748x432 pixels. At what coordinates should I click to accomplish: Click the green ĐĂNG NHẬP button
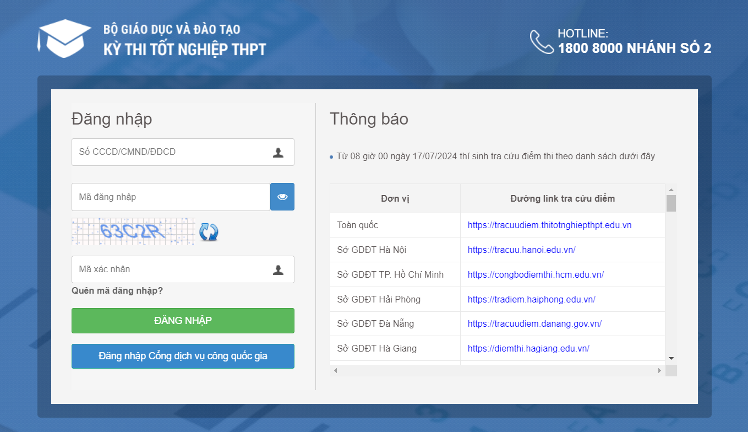point(183,321)
